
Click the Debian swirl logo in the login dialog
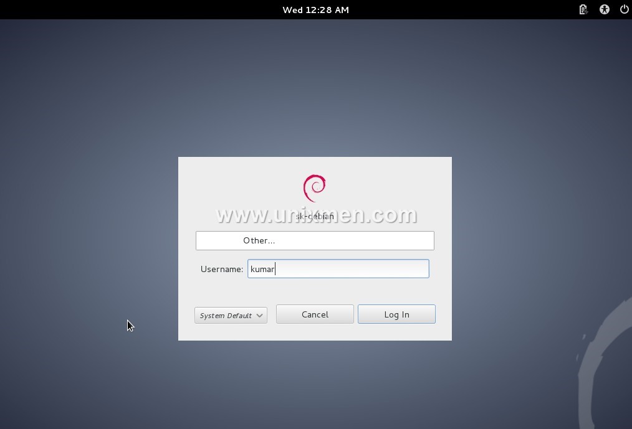pos(314,188)
